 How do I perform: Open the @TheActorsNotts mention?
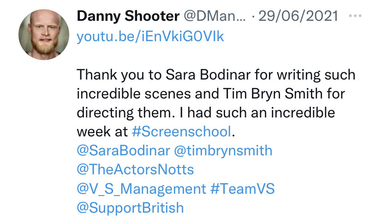click(135, 169)
